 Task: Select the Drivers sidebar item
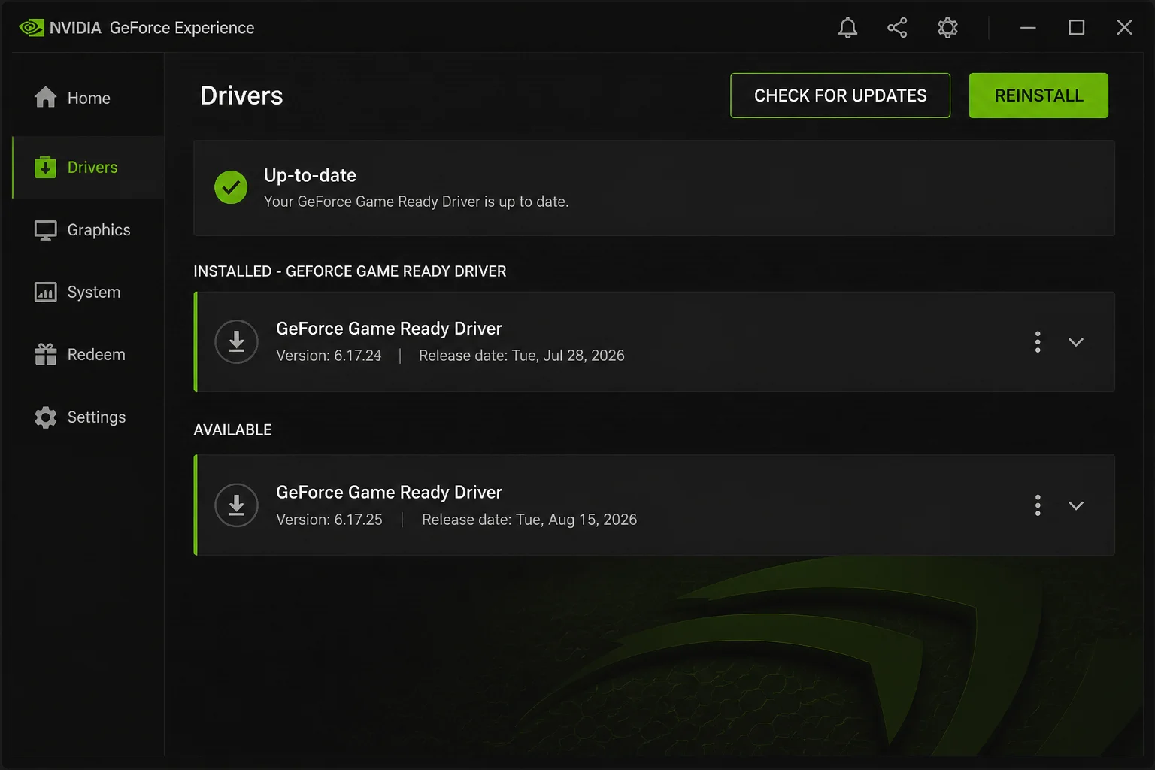pyautogui.click(x=88, y=167)
